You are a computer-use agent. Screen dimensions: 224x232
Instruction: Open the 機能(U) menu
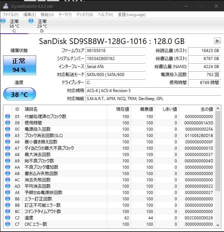(47, 15)
